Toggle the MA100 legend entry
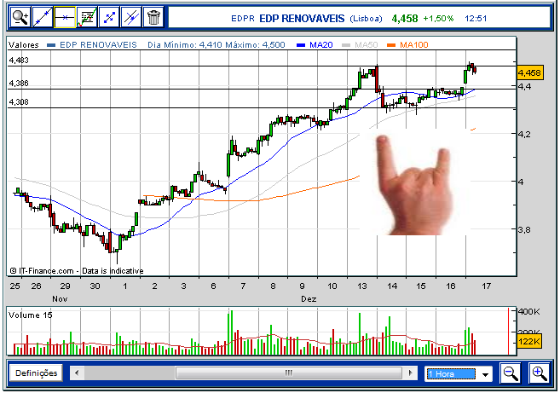Screen dimensions: 560x393 click(414, 45)
